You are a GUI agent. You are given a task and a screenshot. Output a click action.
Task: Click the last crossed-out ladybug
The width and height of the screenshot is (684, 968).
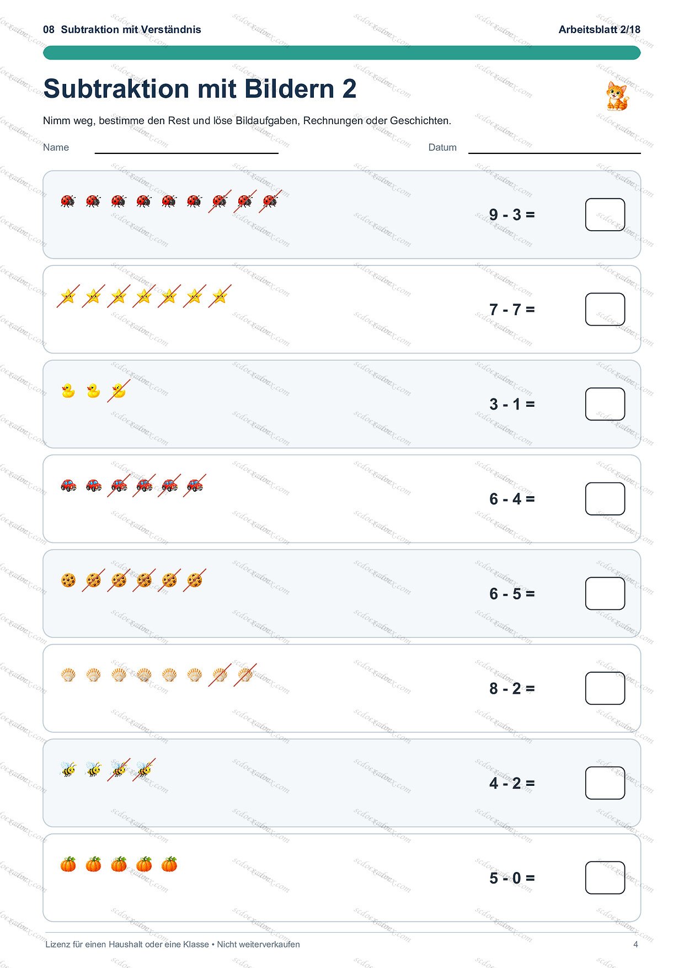270,201
